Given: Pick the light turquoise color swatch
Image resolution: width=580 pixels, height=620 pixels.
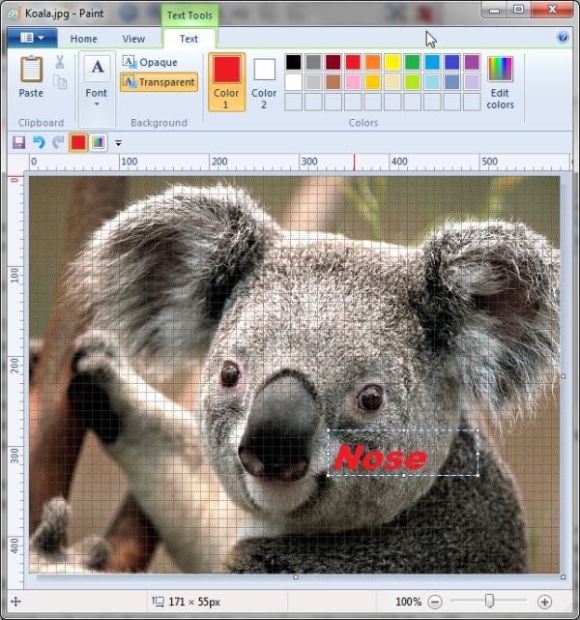Looking at the screenshot, I should pos(432,82).
